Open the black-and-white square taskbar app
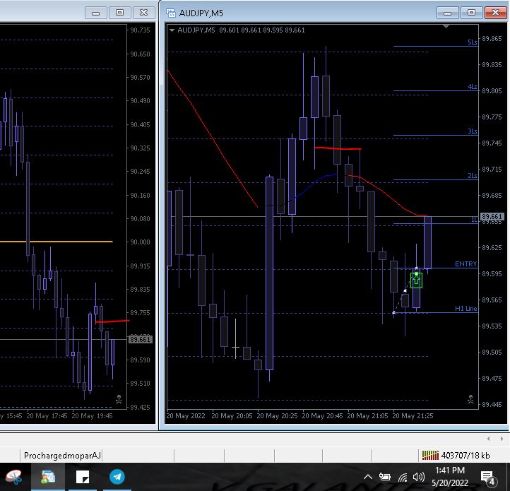 click(83, 477)
